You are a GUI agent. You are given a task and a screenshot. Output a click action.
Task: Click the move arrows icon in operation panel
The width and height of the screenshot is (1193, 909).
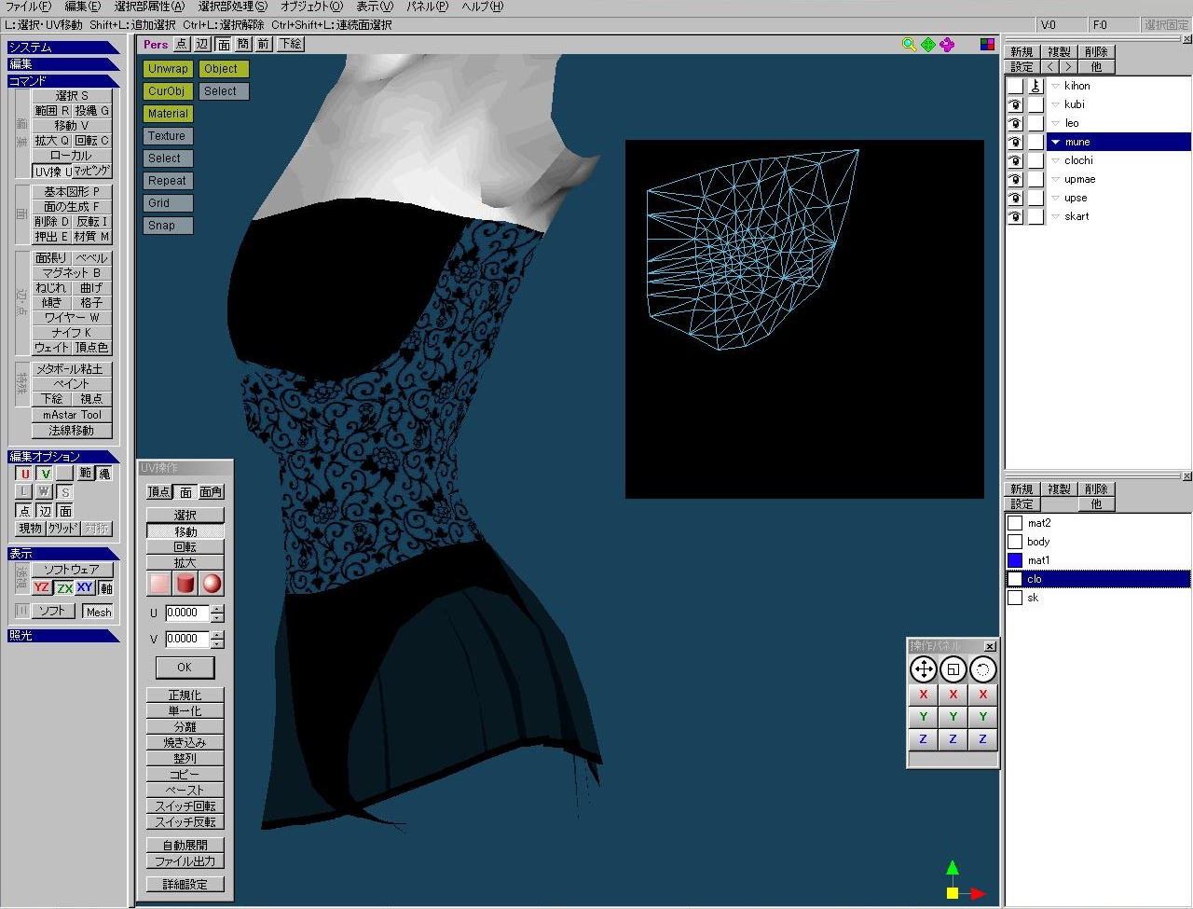[923, 669]
